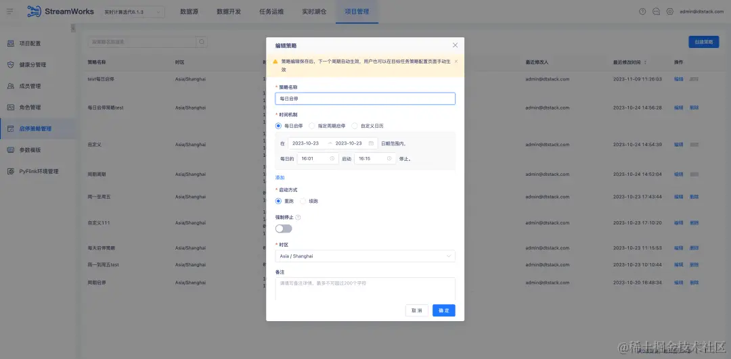
Task: Click the 参数模板 sidebar icon
Action: [11, 150]
